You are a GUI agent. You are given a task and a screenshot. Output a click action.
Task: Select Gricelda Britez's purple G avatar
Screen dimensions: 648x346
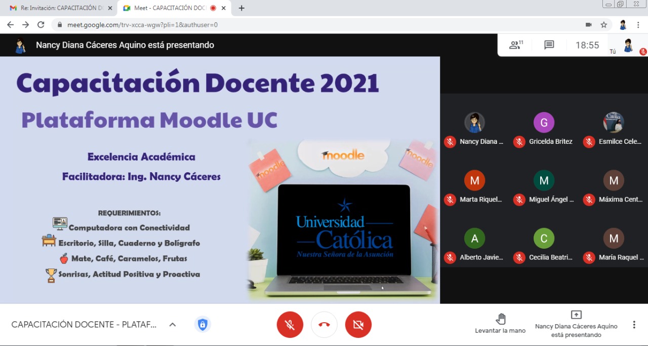coord(544,123)
